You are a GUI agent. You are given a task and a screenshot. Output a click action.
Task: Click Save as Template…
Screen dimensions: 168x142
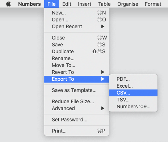[76, 90]
